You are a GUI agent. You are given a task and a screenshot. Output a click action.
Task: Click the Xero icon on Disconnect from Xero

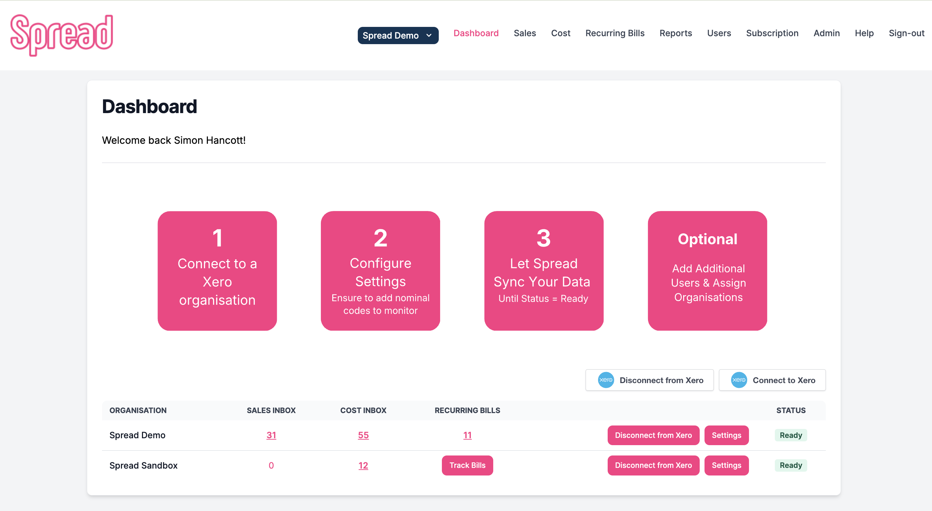tap(606, 380)
